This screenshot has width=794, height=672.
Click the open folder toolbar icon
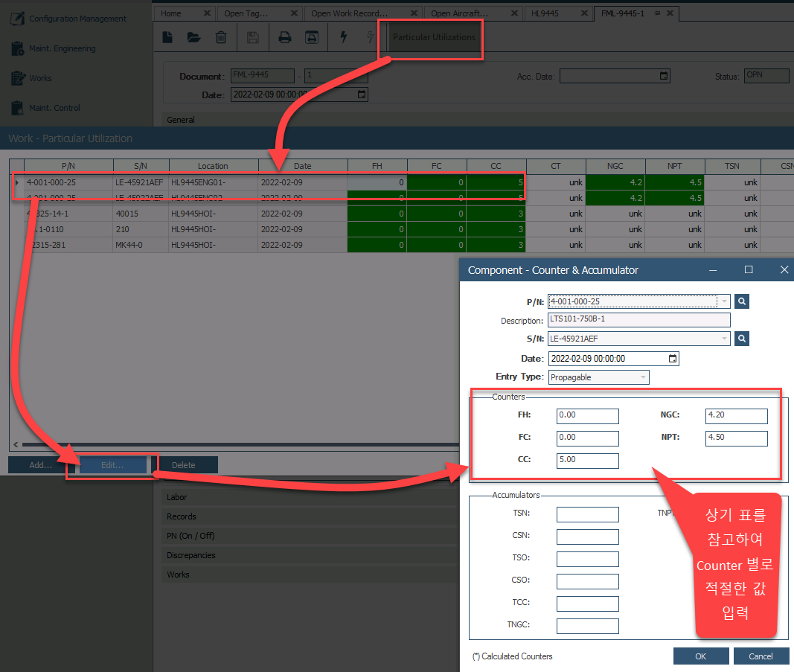[193, 37]
